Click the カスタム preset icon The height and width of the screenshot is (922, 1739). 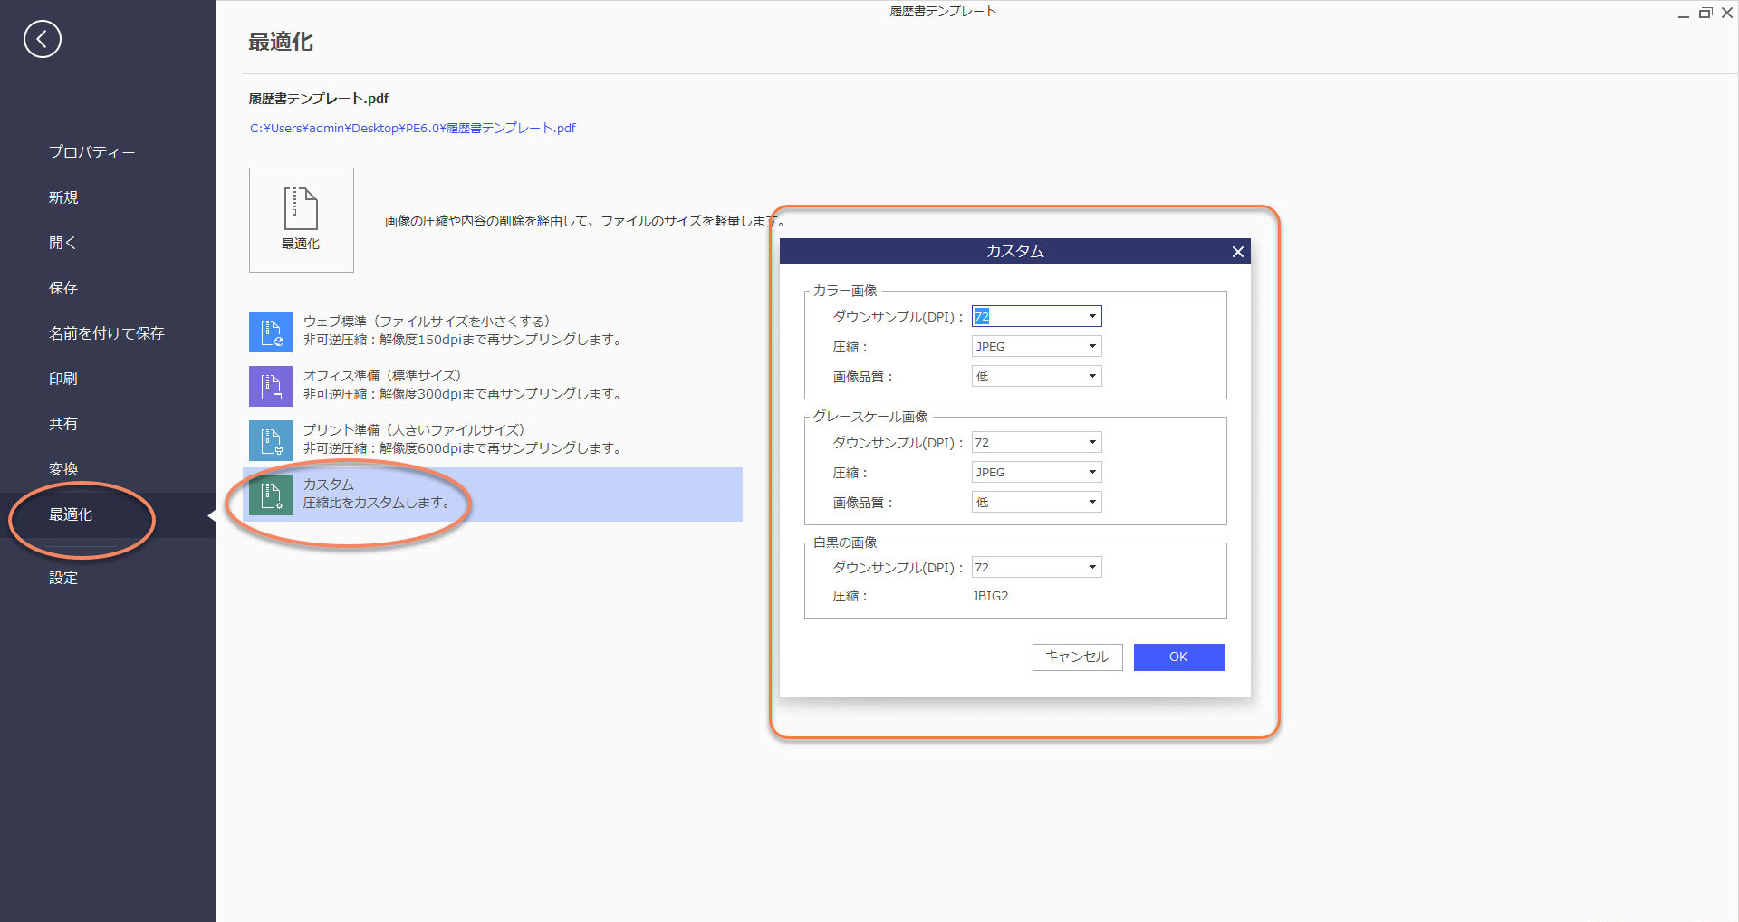click(271, 495)
